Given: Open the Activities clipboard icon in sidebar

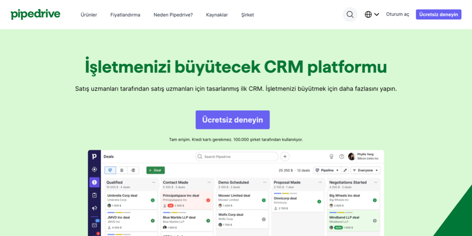Looking at the screenshot, I should [x=94, y=195].
